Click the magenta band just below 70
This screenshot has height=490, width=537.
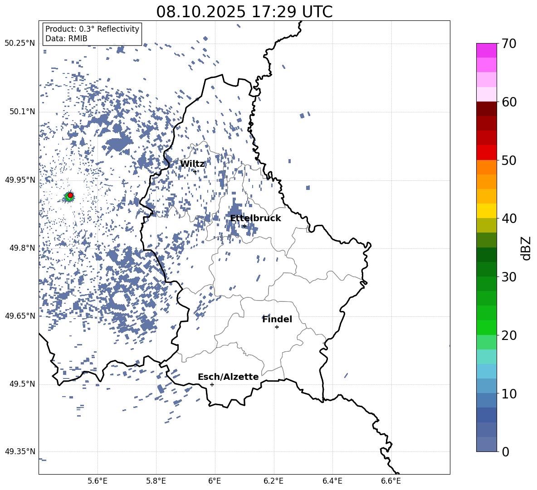[487, 51]
